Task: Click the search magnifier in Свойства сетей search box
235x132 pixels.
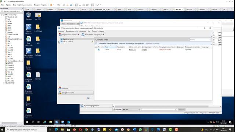Action: point(210,40)
